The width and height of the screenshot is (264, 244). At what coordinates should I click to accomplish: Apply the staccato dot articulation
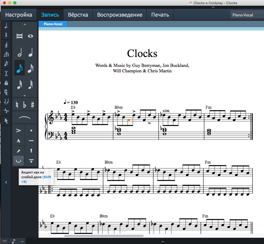31,130
